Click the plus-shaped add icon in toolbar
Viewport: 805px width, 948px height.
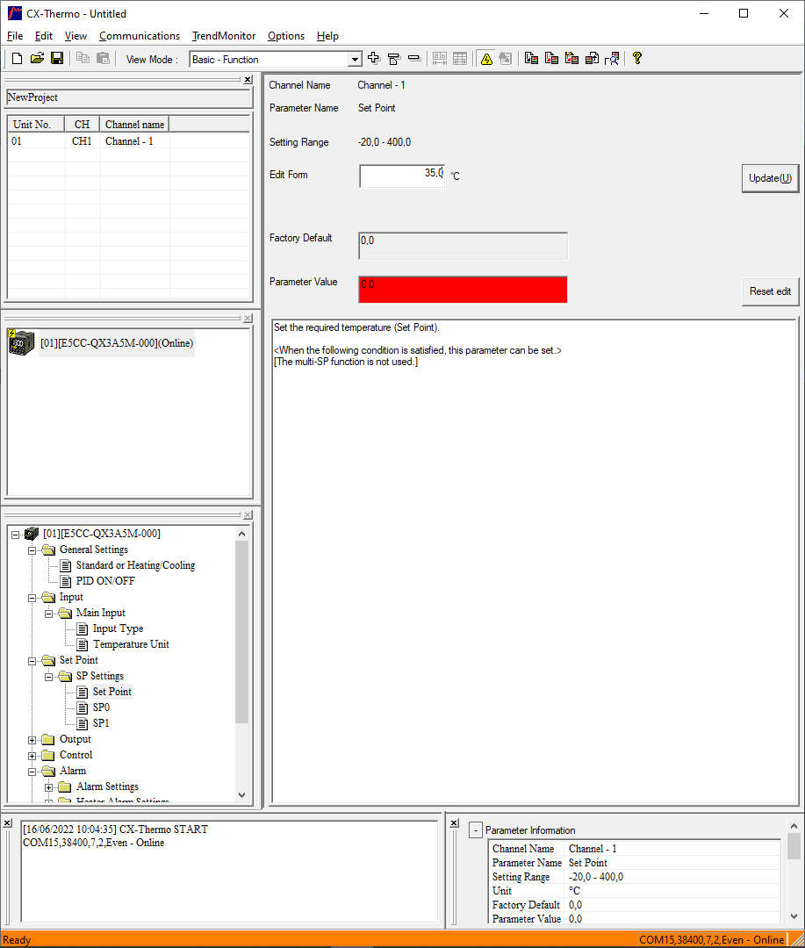pos(374,59)
